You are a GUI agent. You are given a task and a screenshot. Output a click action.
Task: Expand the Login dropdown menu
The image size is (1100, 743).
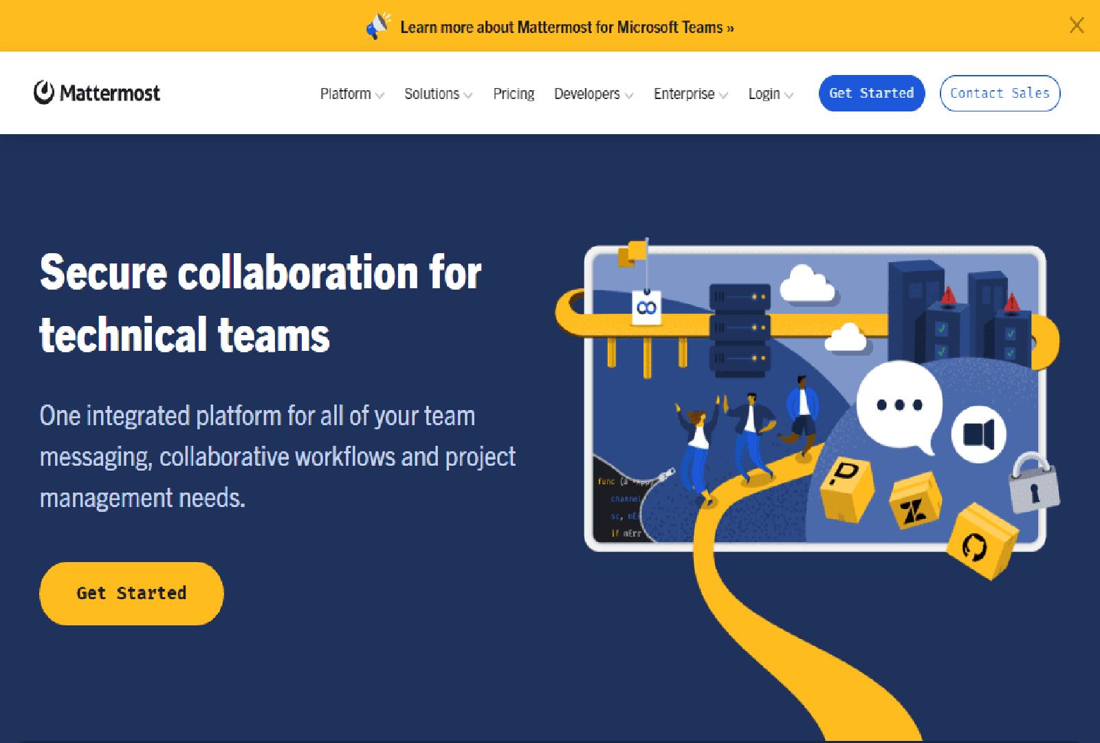point(771,94)
